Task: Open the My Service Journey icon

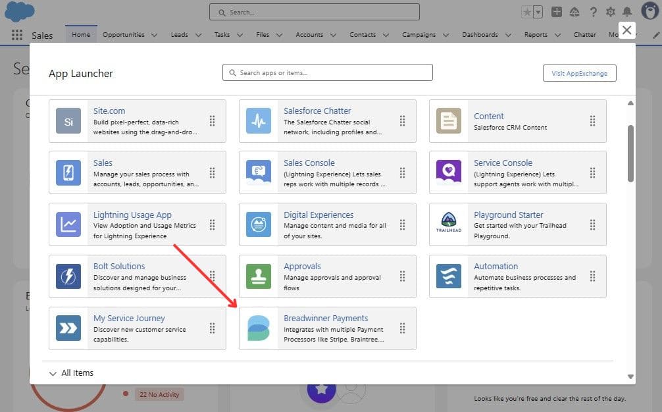Action: tap(68, 328)
